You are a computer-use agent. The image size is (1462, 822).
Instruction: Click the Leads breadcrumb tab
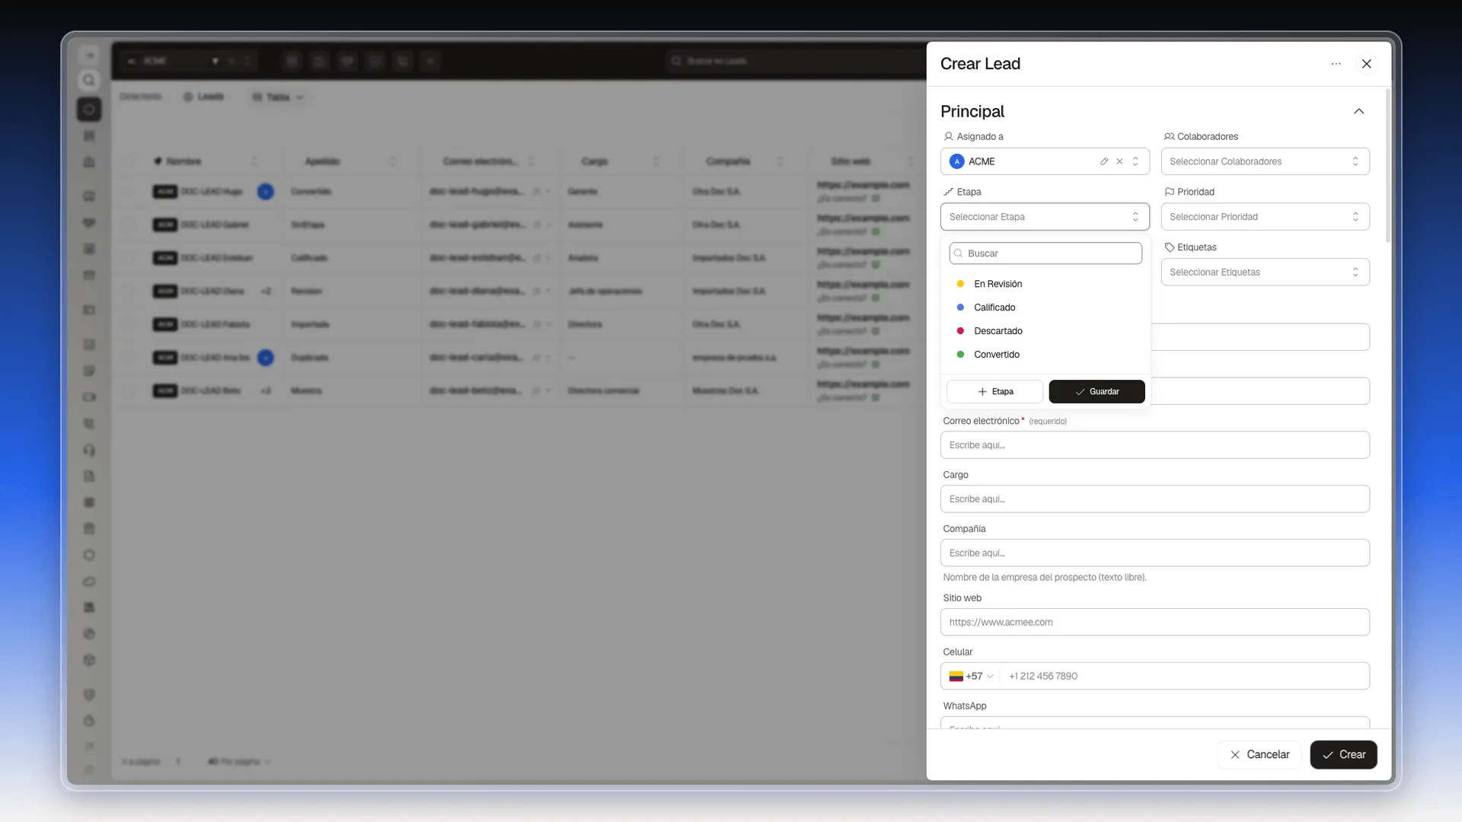[x=203, y=97]
